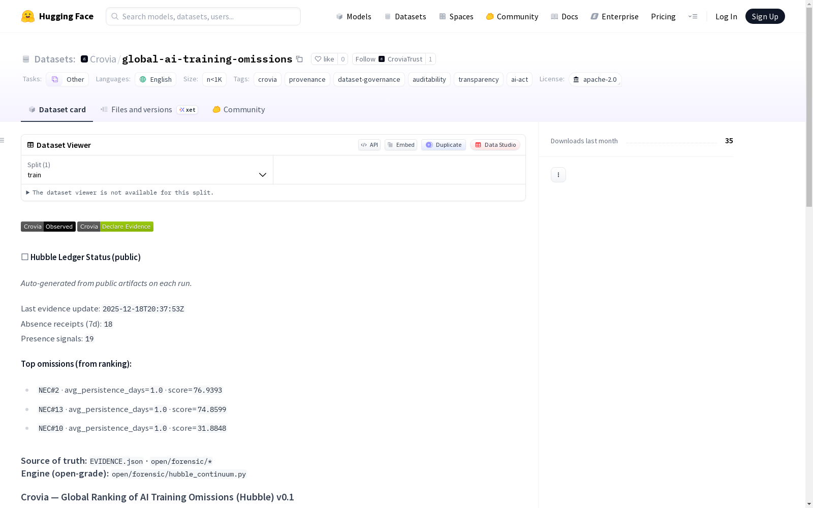
Task: Click the Sign Up button
Action: pos(765,16)
